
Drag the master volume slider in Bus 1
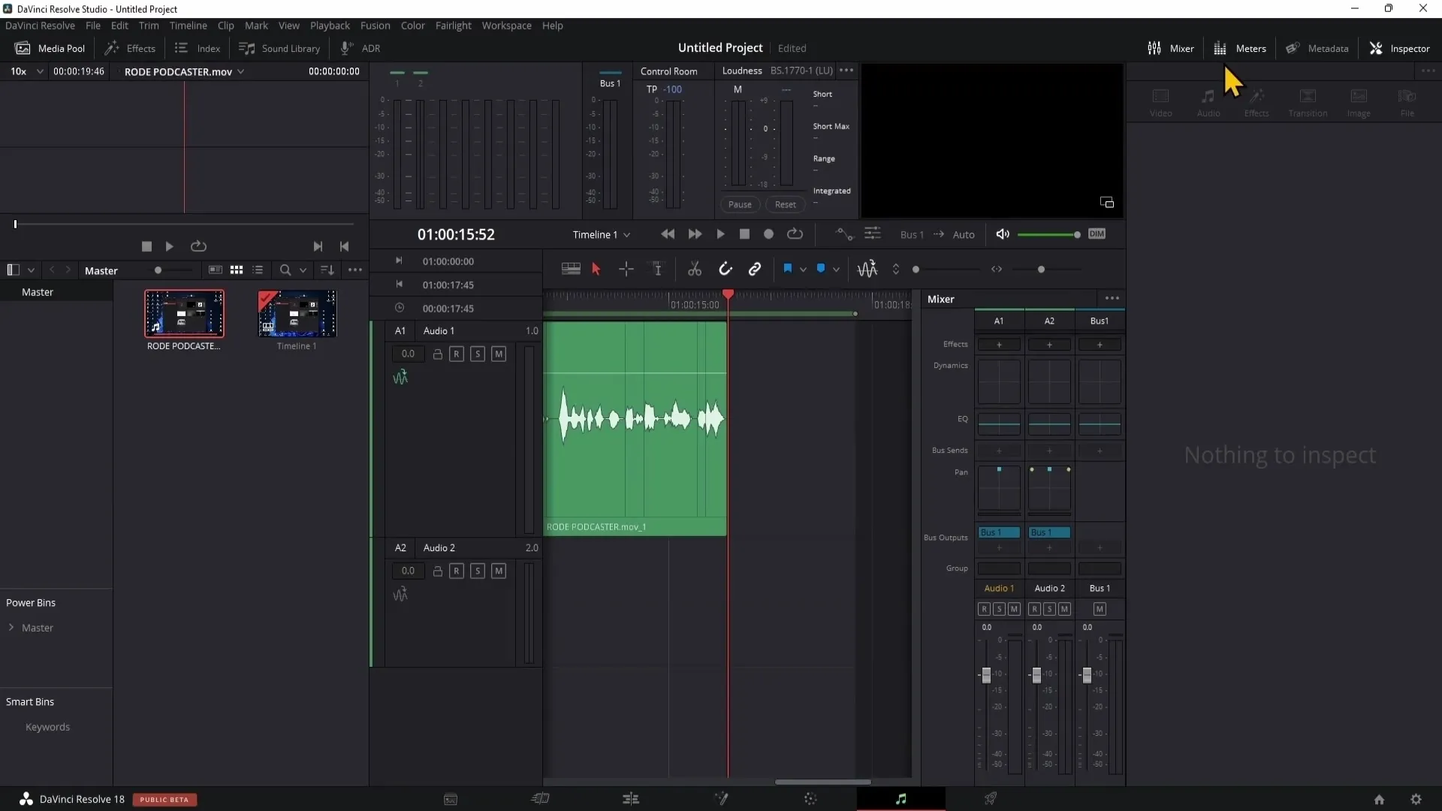[1087, 674]
